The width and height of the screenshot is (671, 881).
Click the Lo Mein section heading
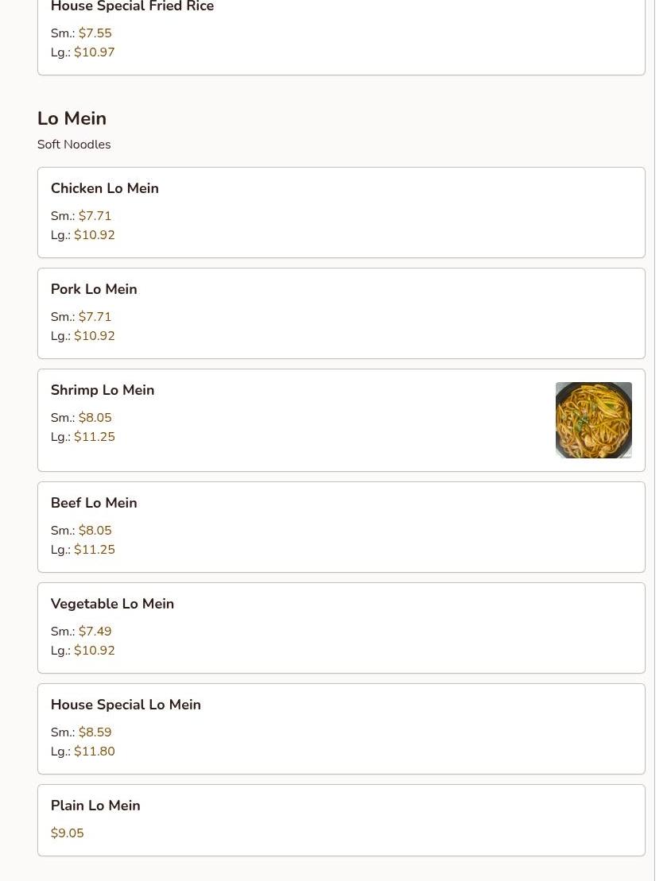click(72, 118)
